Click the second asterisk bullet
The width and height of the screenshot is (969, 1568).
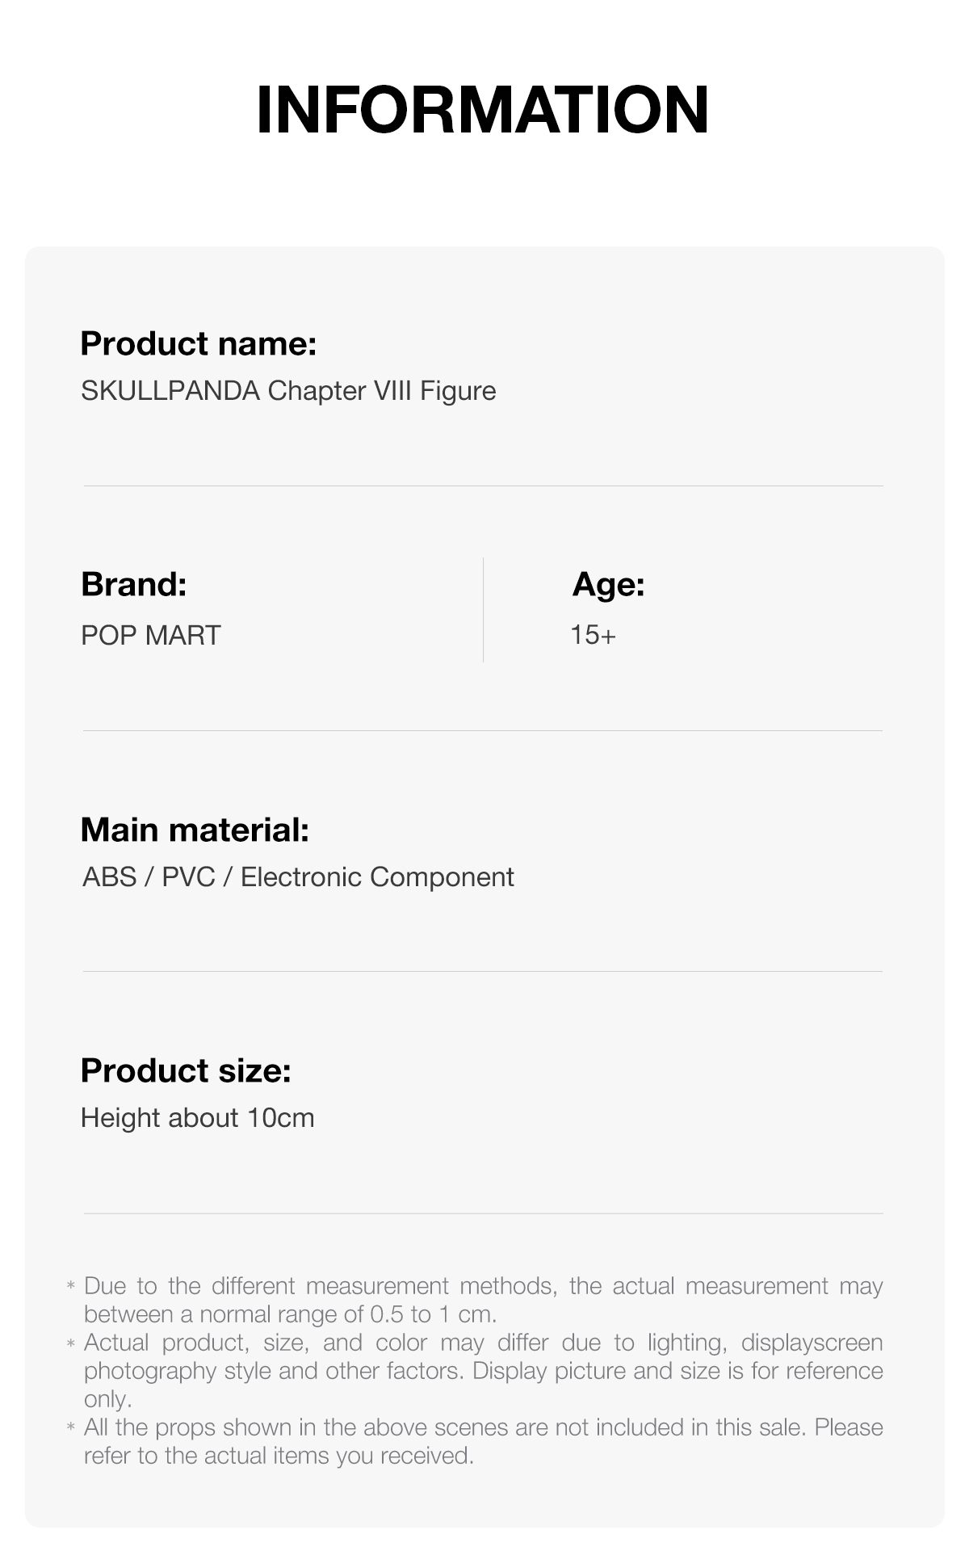click(x=71, y=1343)
